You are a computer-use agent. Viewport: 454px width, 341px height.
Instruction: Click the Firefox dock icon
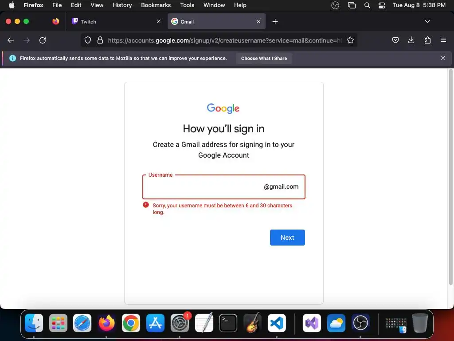(106, 323)
